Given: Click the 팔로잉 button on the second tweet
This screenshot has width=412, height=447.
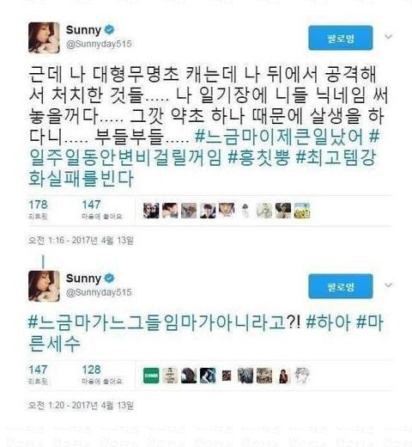Looking at the screenshot, I should click(x=341, y=286).
